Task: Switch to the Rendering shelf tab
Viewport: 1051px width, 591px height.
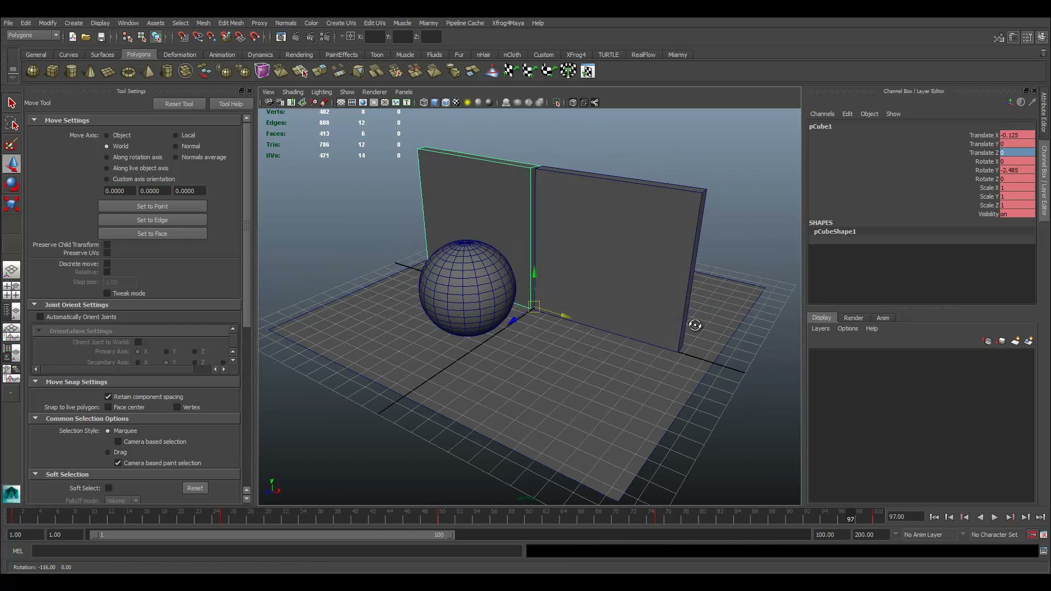Action: click(299, 55)
